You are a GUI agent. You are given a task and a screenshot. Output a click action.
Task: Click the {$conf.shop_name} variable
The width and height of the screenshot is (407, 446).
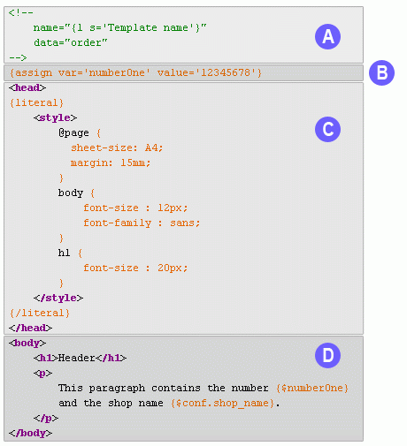click(223, 403)
